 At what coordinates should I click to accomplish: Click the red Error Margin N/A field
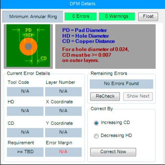point(63,152)
